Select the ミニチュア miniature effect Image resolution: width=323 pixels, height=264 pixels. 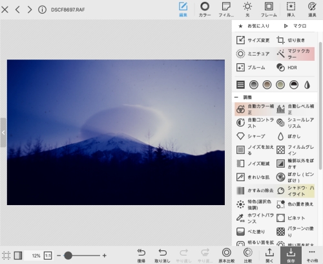point(253,54)
